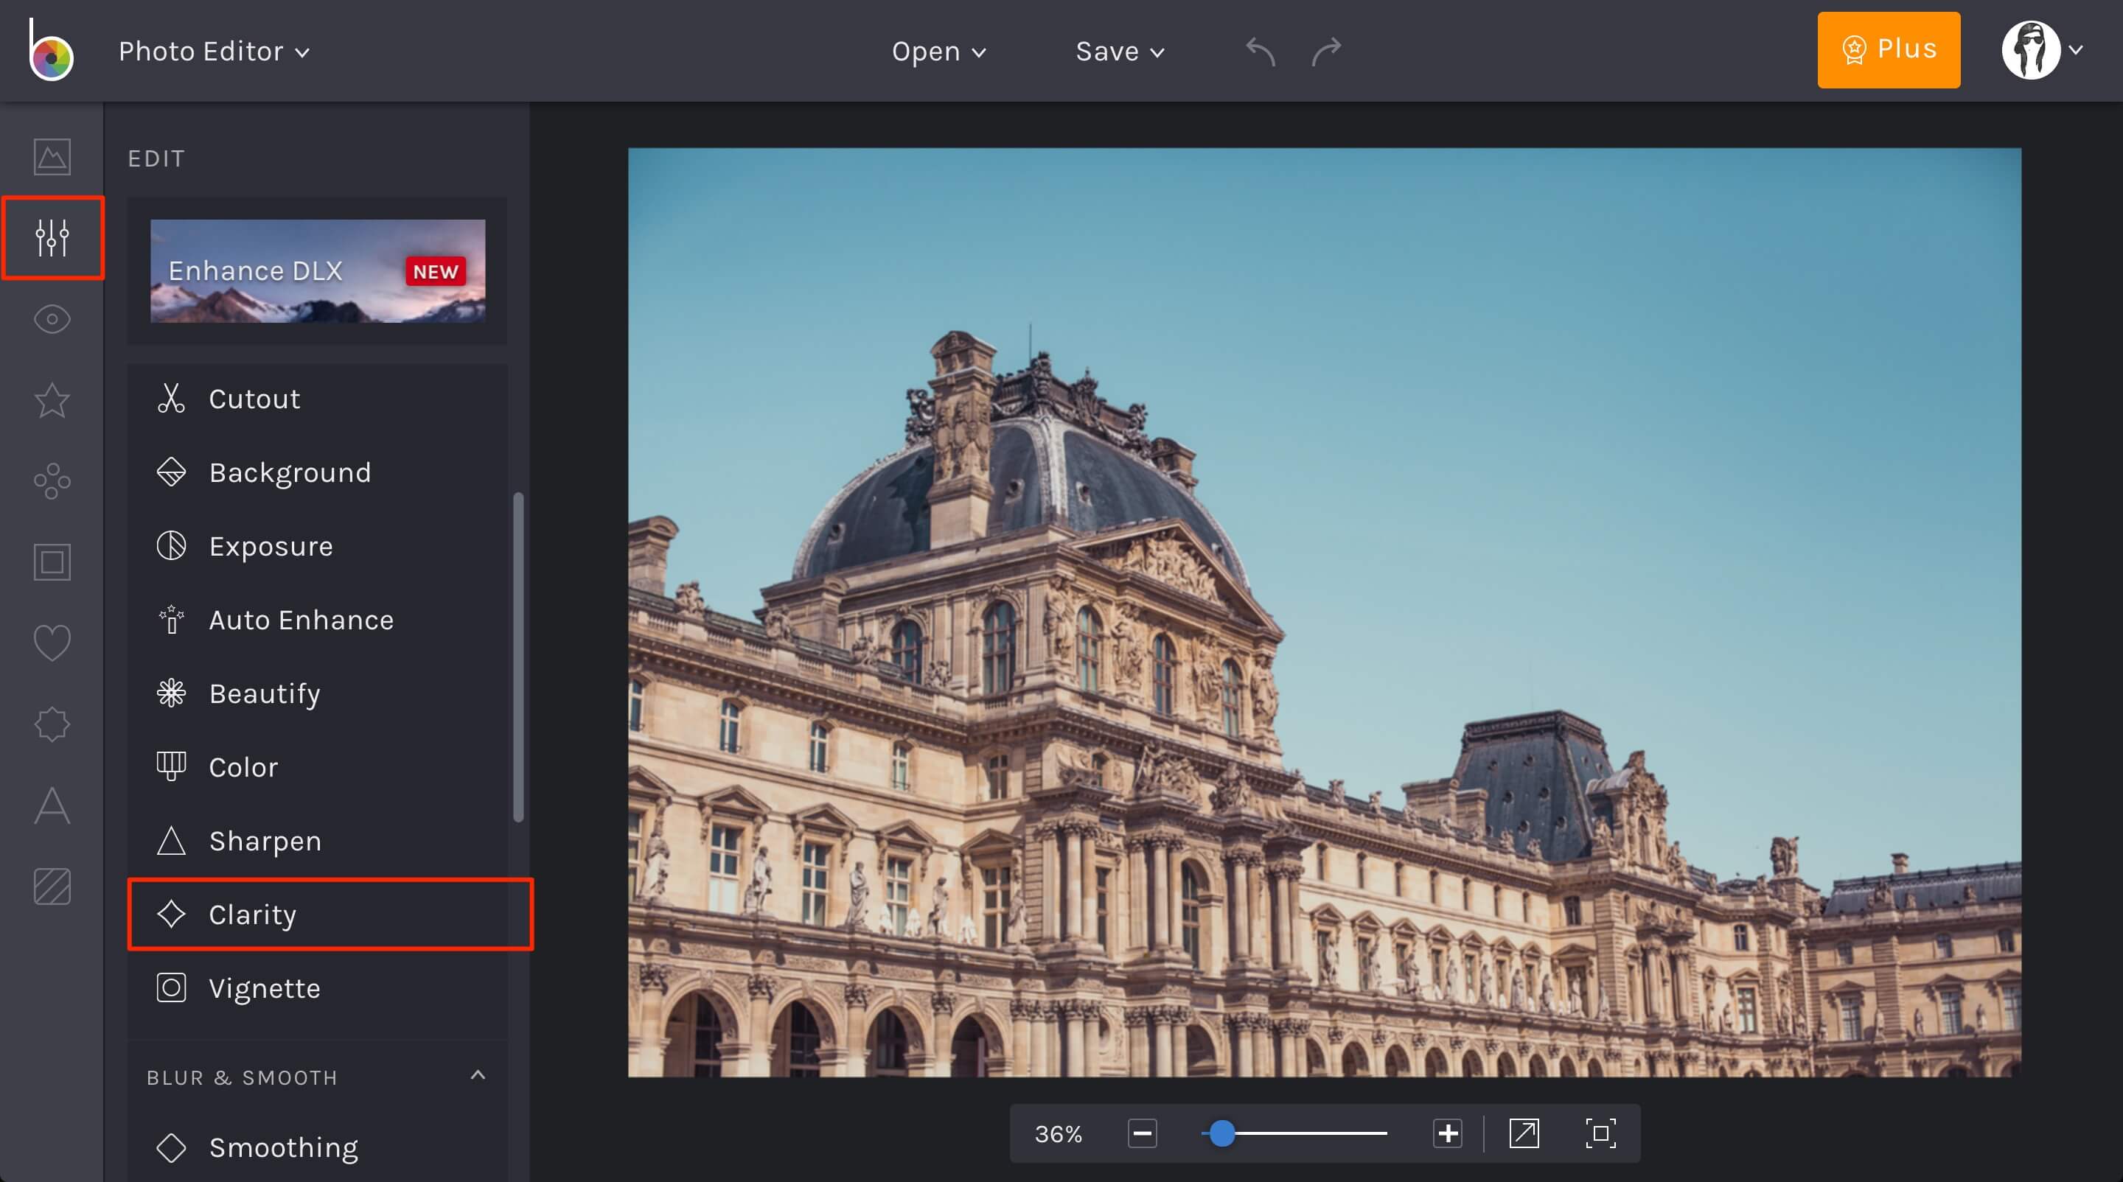This screenshot has width=2123, height=1182.
Task: Zoom in with the plus icon
Action: [1446, 1134]
